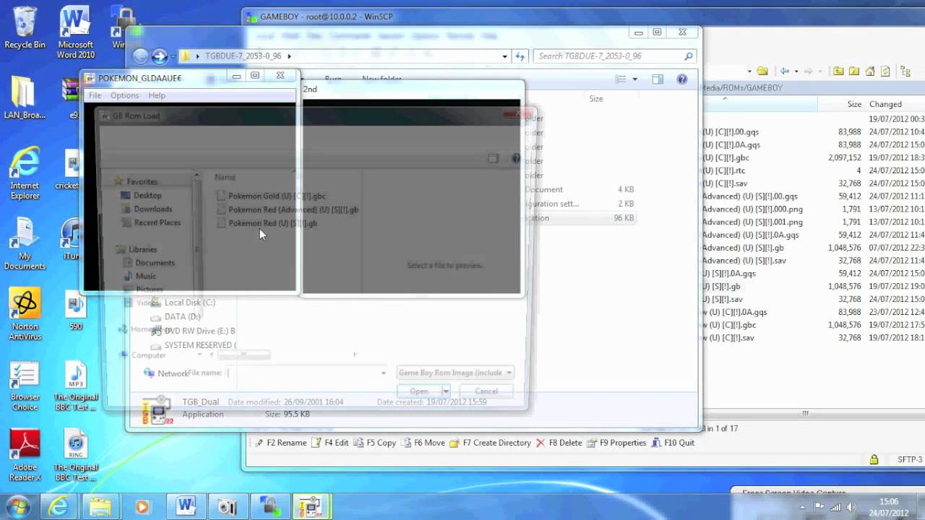925x520 pixels.
Task: Open WinSCP forward history dropdown arrow
Action: click(819, 71)
